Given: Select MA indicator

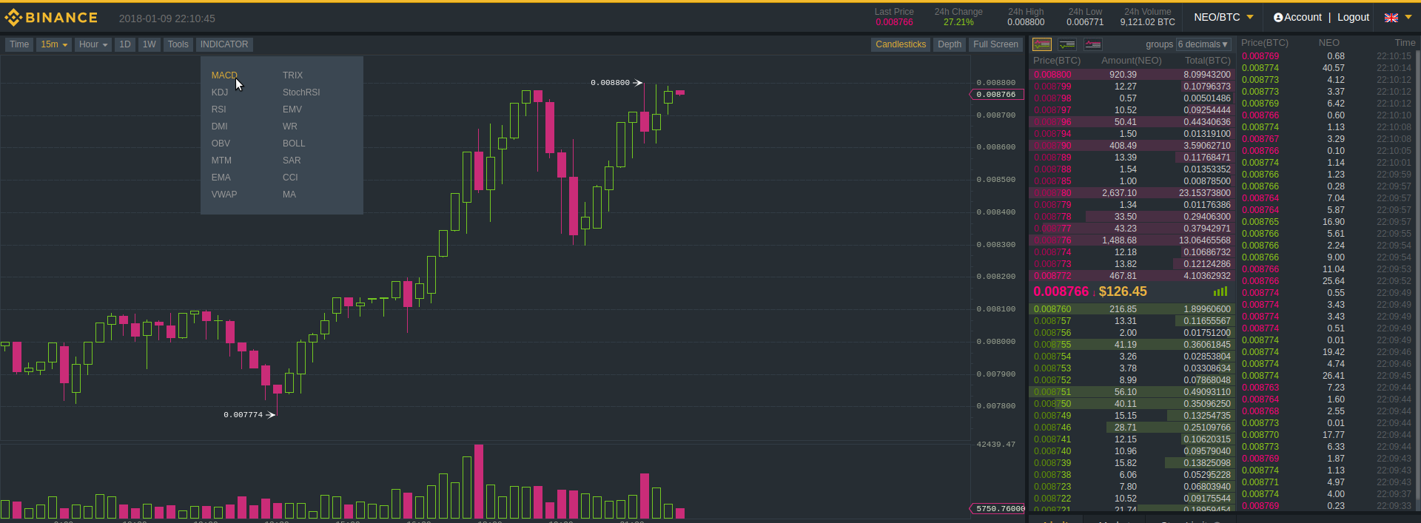Looking at the screenshot, I should 289,195.
